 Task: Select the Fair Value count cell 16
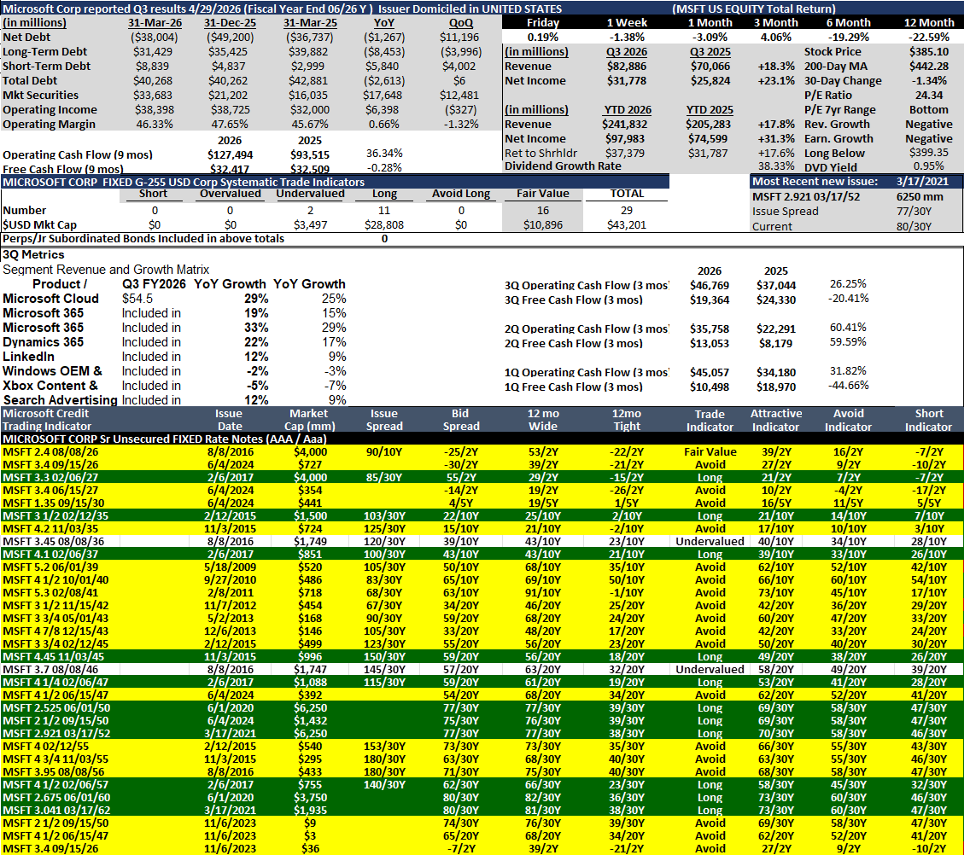coord(543,210)
